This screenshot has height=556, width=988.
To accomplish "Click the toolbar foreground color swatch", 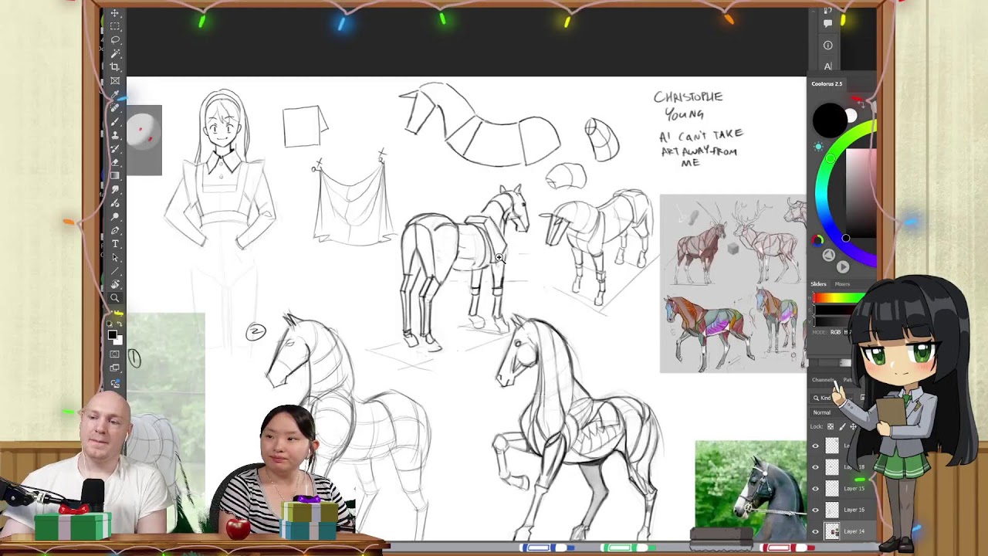I will pyautogui.click(x=112, y=334).
